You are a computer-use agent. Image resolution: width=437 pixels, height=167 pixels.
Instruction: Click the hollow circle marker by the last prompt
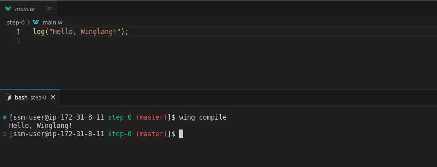click(4, 134)
